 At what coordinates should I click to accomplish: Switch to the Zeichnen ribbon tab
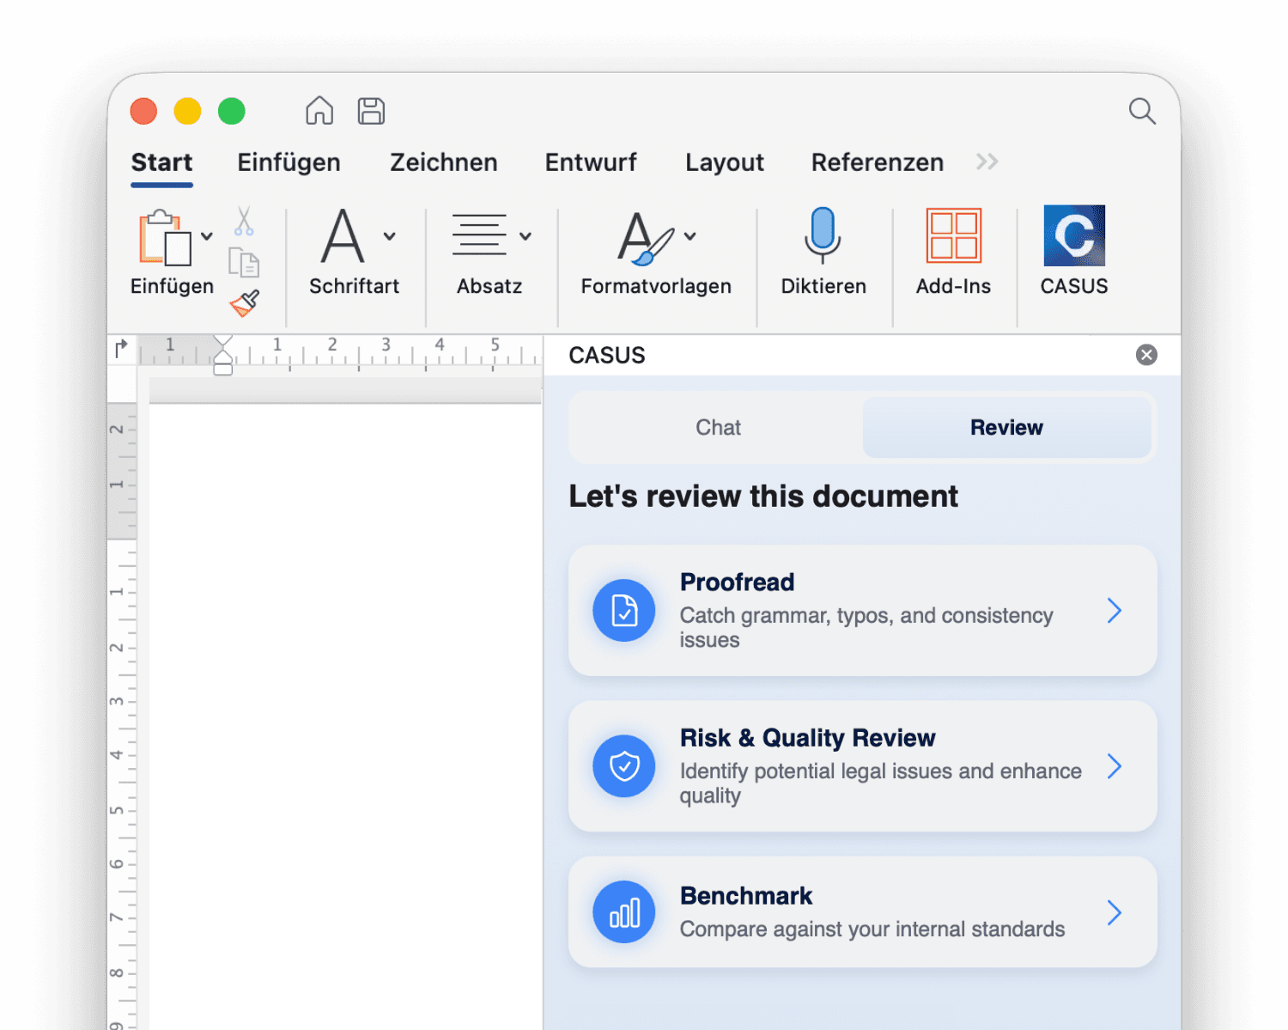pyautogui.click(x=444, y=162)
